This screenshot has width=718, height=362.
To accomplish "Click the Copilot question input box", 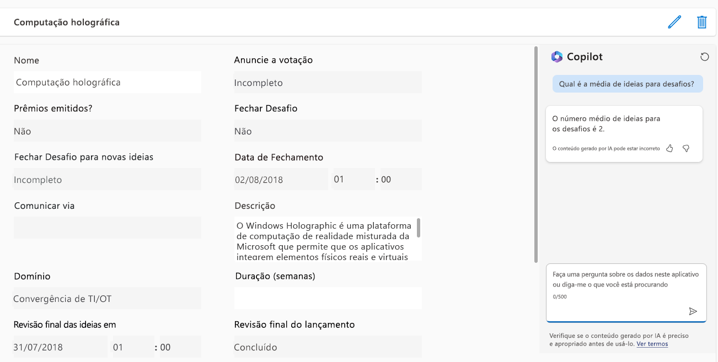I will [626, 293].
